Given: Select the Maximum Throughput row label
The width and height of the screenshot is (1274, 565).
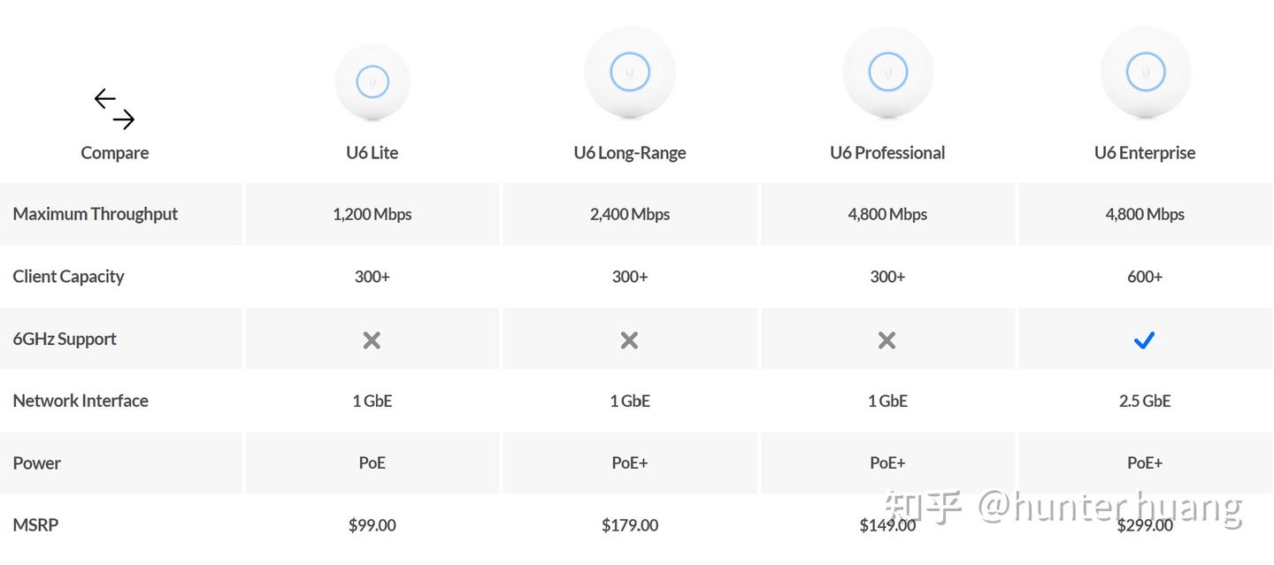Looking at the screenshot, I should click(x=96, y=214).
